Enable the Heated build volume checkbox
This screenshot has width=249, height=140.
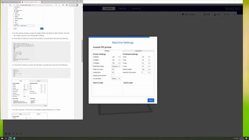[x=113, y=75]
